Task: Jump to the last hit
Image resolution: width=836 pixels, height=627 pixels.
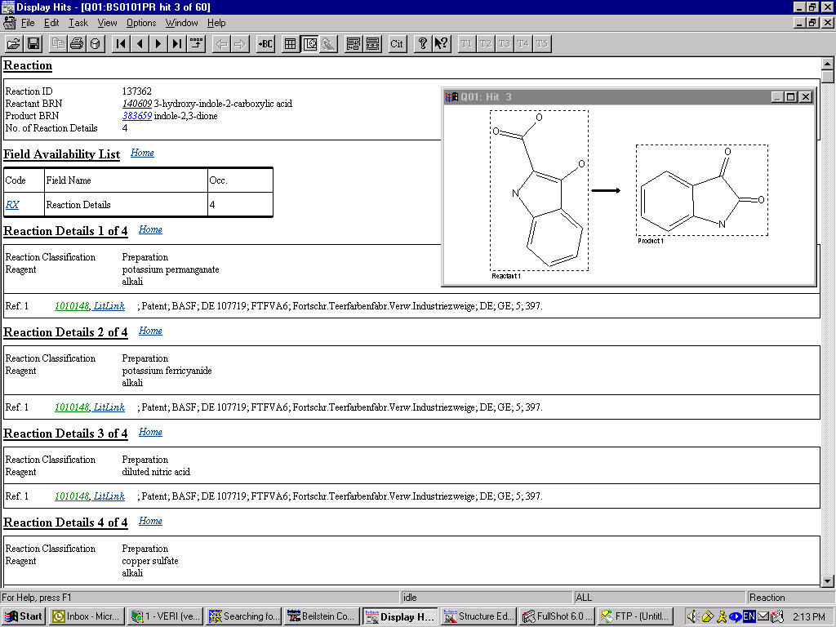Action: 177,44
